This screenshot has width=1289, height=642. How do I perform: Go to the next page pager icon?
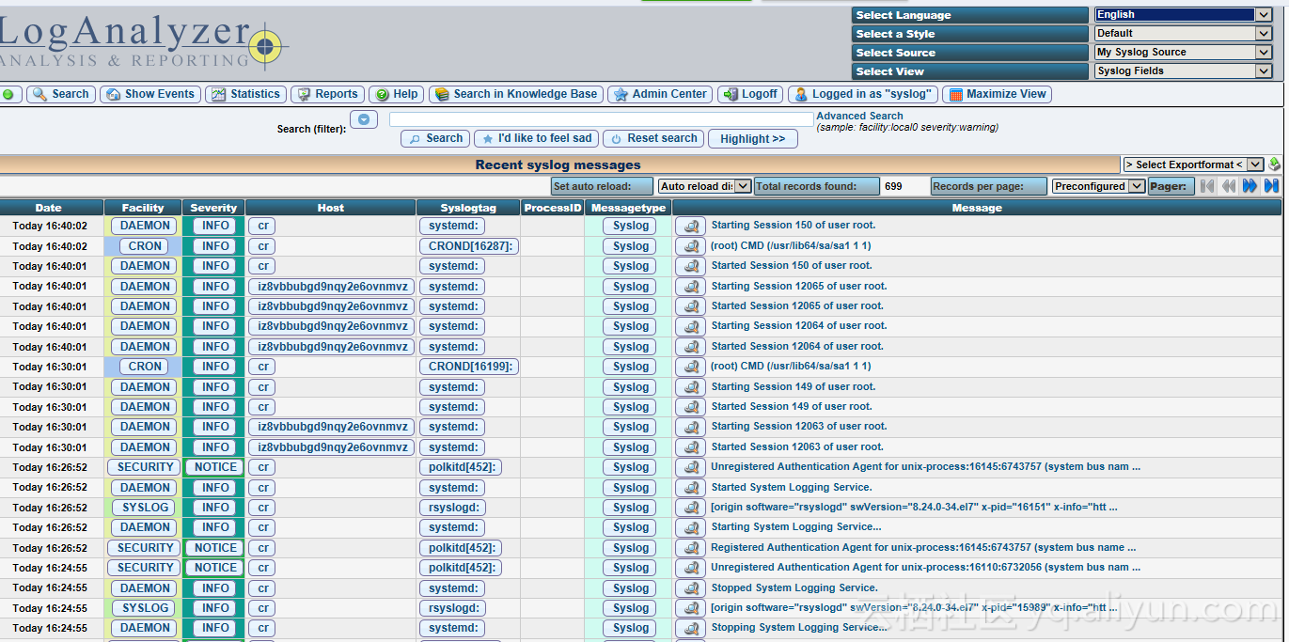point(1250,186)
